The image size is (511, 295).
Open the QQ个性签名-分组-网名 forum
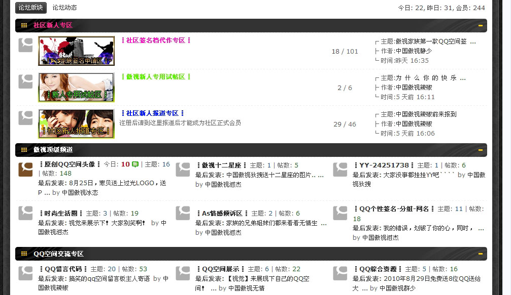394,209
